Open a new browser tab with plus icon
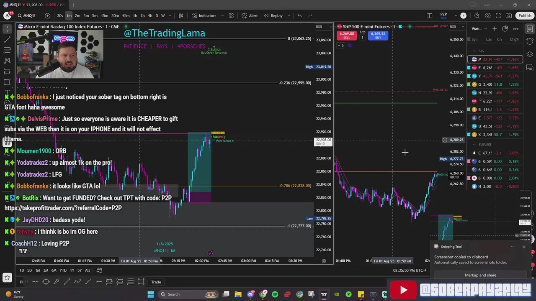The width and height of the screenshot is (536, 301). [73, 5]
